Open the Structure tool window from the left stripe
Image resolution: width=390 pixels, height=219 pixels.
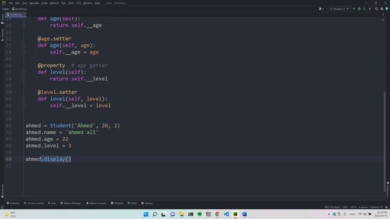tap(2, 35)
